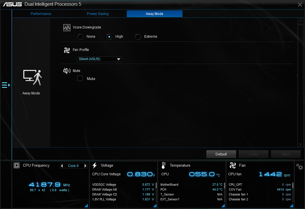Click the main panel scroll up arrow

click(x=300, y=21)
